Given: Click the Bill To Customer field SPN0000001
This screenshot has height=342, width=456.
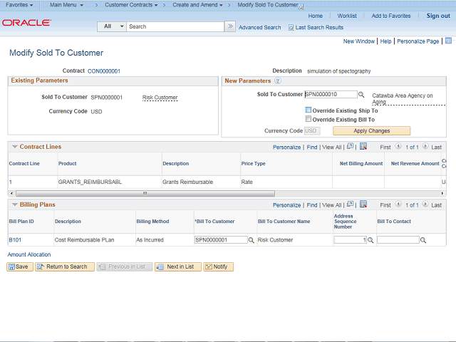Looking at the screenshot, I should (x=221, y=240).
